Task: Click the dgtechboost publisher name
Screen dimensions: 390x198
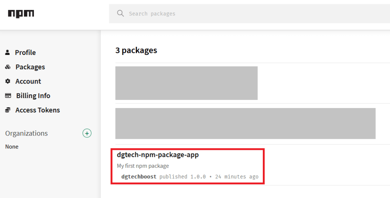Action: tap(139, 177)
